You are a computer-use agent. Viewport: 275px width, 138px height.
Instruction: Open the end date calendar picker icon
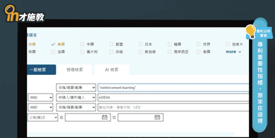pos(157,117)
